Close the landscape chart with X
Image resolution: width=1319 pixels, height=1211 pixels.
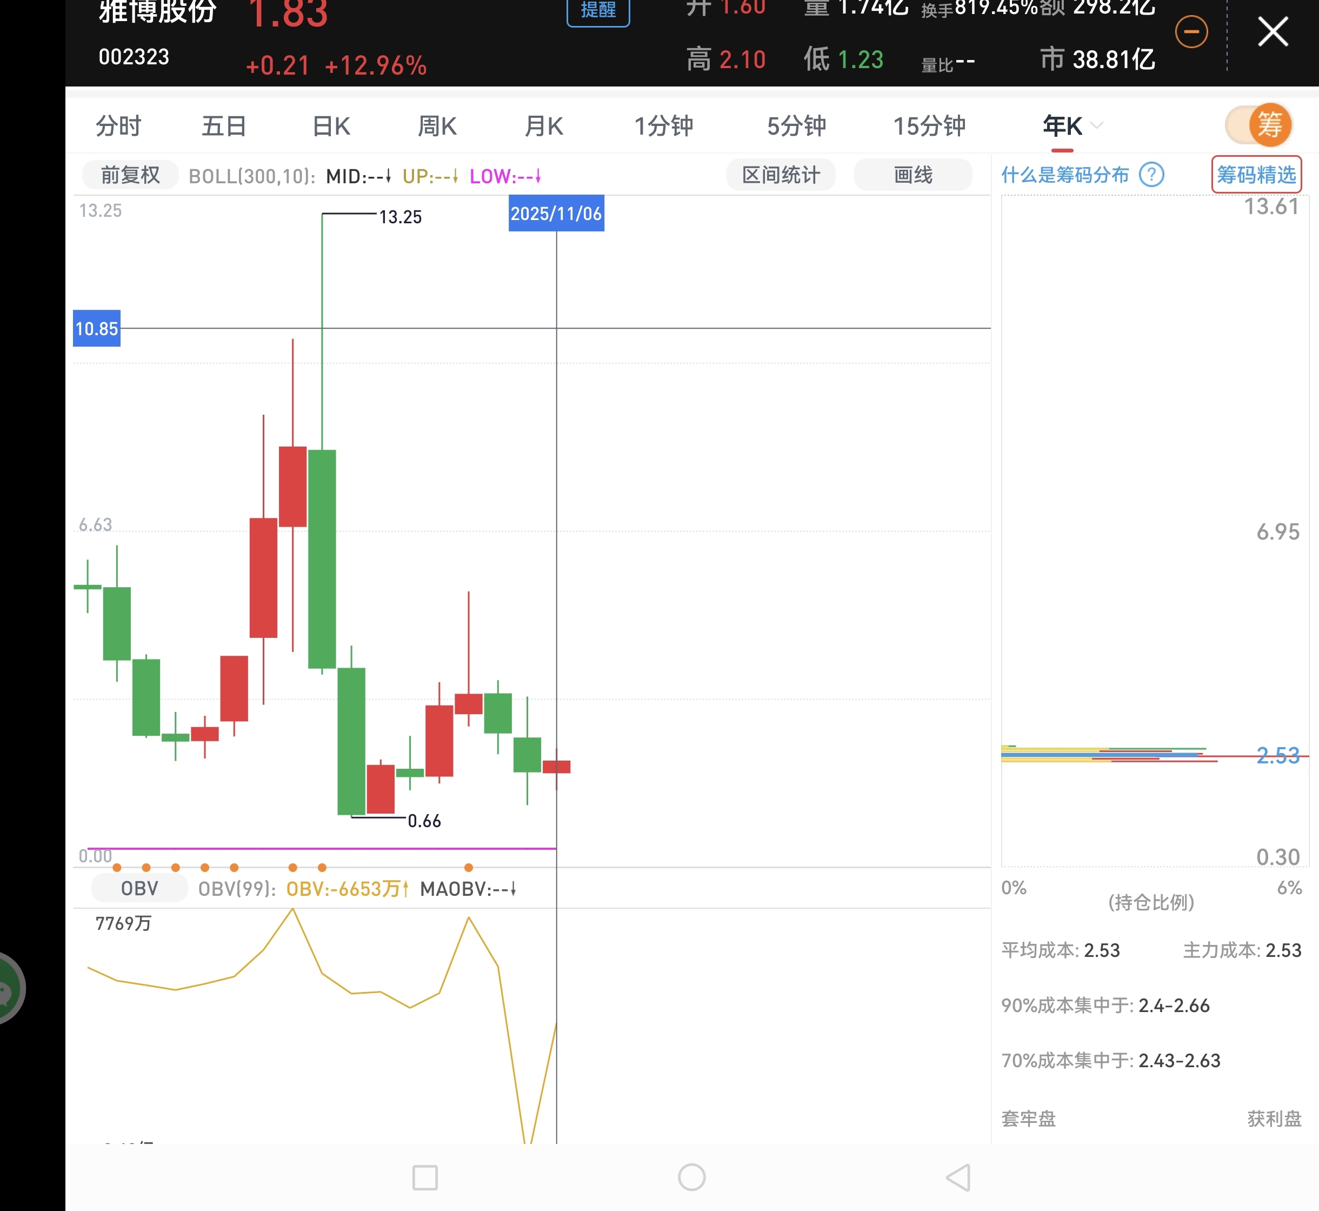(x=1273, y=31)
